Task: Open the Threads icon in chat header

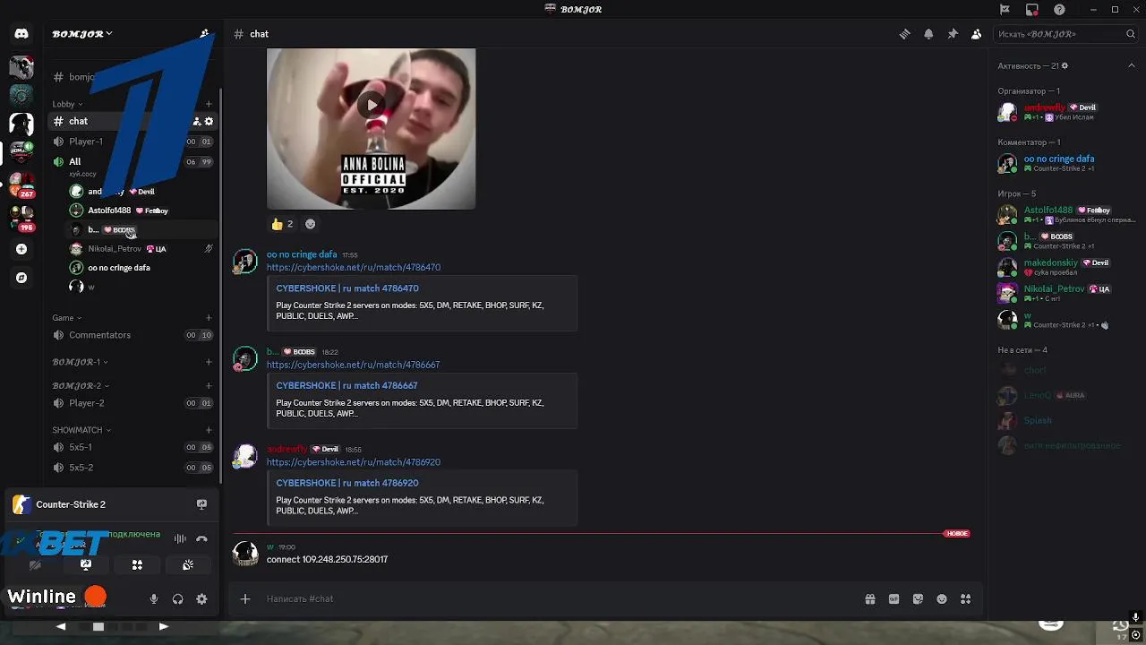Action: (904, 34)
